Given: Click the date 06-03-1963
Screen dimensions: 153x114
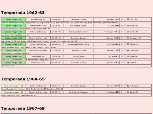Looking at the screenshot, I should (57, 44).
